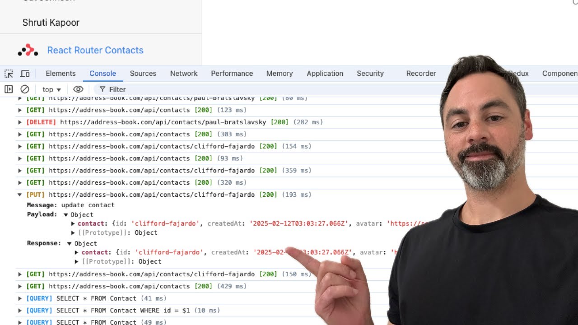The image size is (578, 325).
Task: Expand the GET contacts entry taking 93 ms
Action: [x=19, y=158]
